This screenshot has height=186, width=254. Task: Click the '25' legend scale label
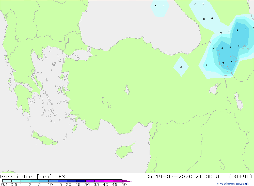78,184
